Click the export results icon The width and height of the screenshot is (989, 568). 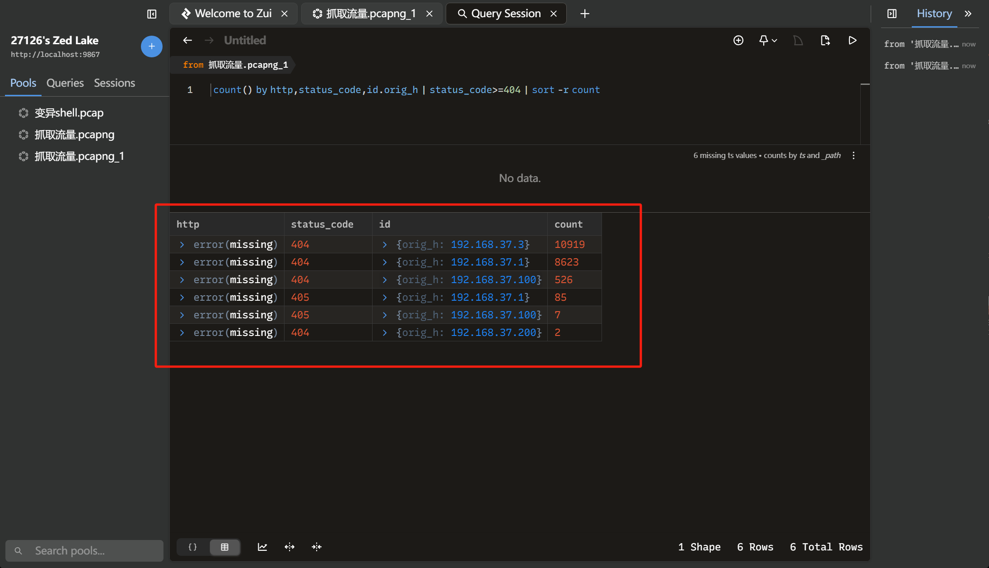pyautogui.click(x=825, y=41)
